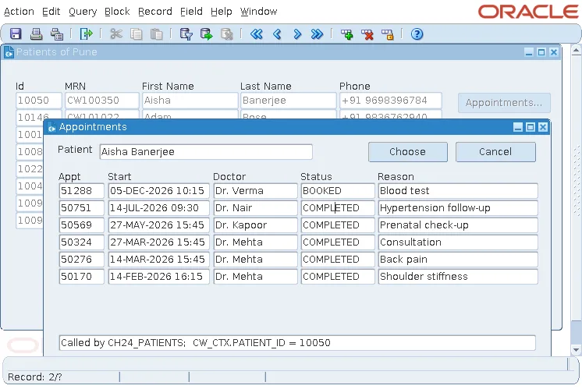The height and width of the screenshot is (389, 582).
Task: Select appointment number 50170
Action: tap(81, 276)
